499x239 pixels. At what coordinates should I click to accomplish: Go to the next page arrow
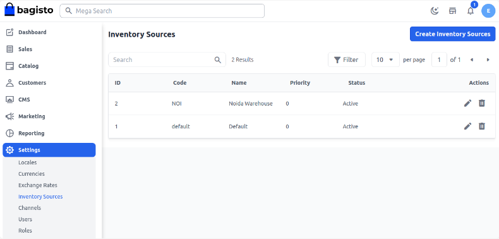(488, 59)
